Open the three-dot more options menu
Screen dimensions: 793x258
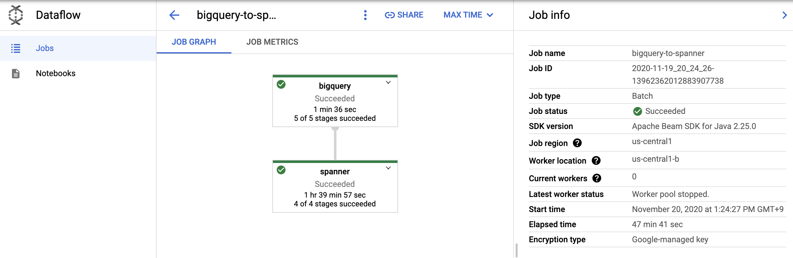365,15
